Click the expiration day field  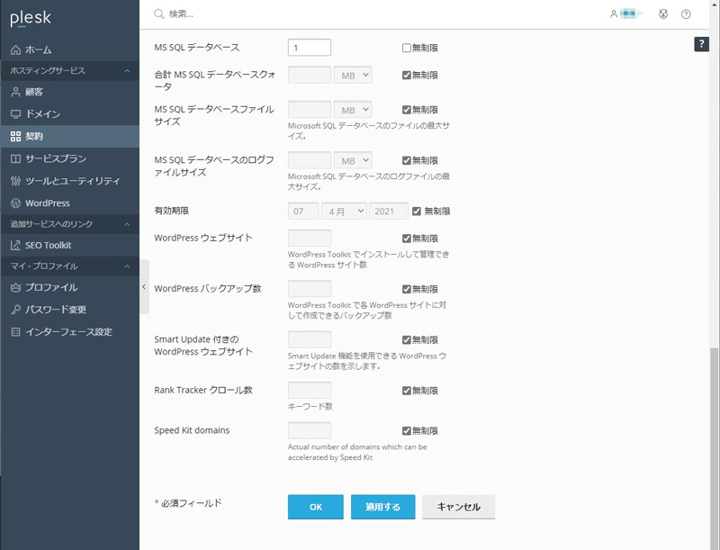303,212
